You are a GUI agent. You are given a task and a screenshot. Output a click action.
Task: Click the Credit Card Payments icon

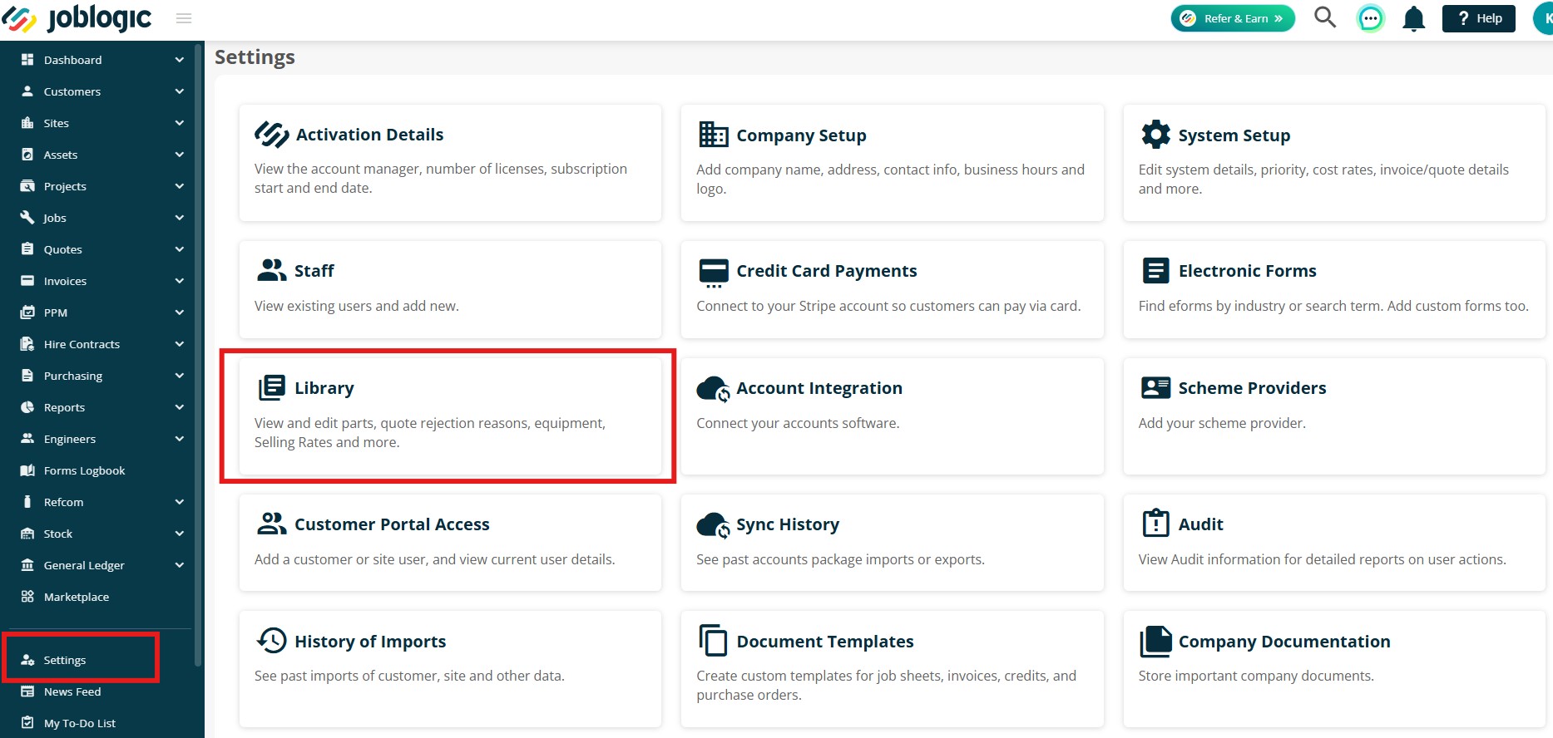point(713,273)
